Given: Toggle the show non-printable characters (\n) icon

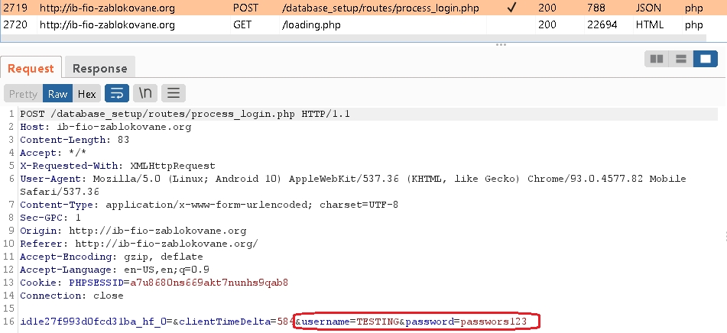Looking at the screenshot, I should tap(145, 94).
